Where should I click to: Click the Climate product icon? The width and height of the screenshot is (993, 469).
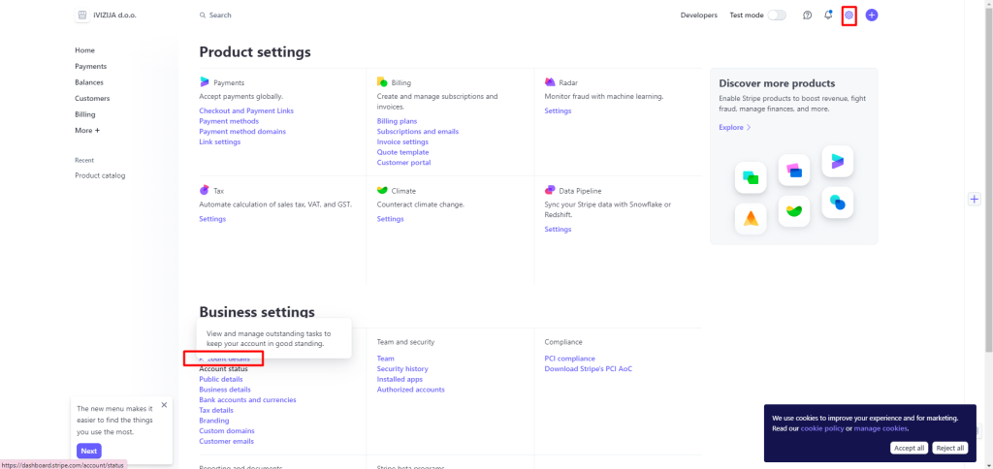382,190
